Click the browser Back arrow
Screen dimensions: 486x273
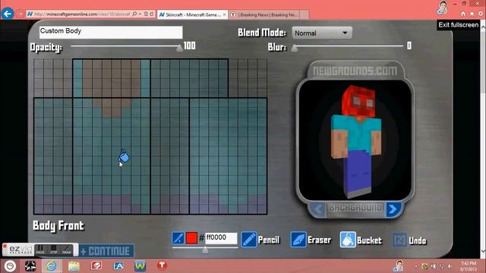[8, 14]
